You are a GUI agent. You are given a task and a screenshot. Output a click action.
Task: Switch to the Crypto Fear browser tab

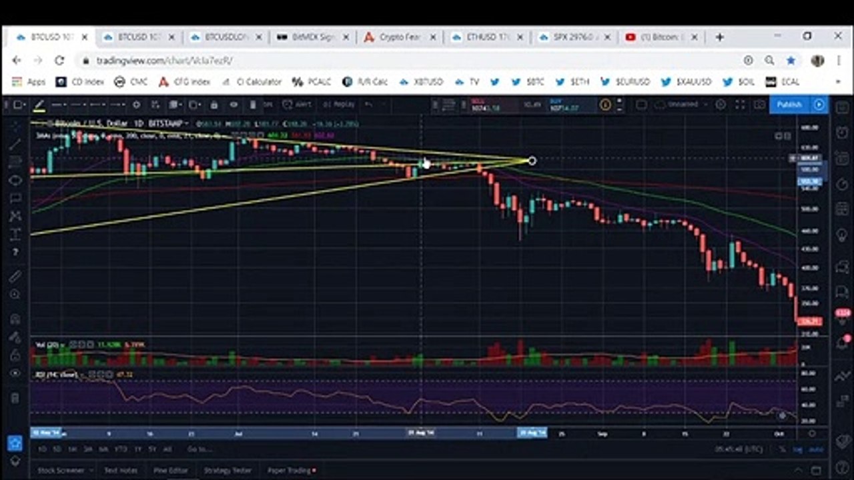400,37
